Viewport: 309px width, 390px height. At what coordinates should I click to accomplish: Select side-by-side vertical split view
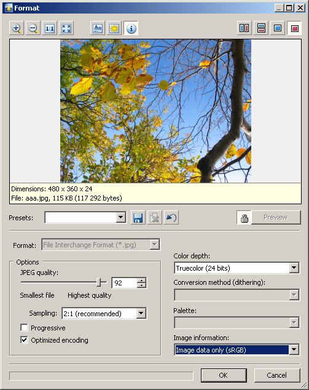point(244,28)
